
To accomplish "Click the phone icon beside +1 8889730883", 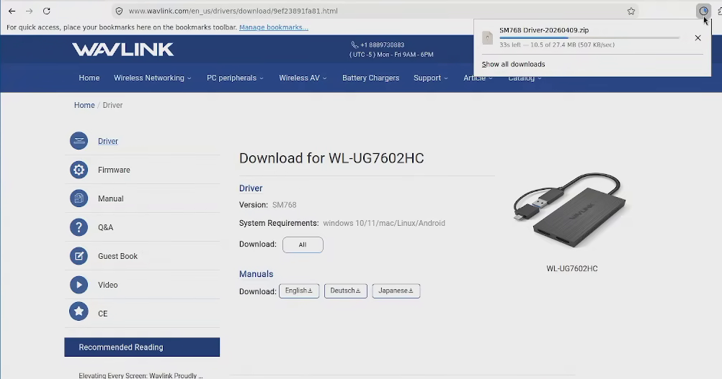I will click(354, 45).
